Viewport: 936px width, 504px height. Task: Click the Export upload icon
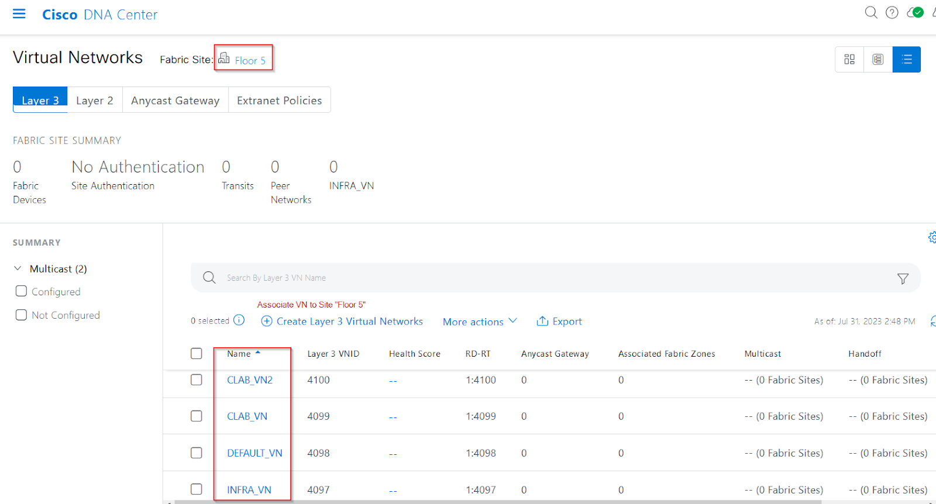pos(542,321)
